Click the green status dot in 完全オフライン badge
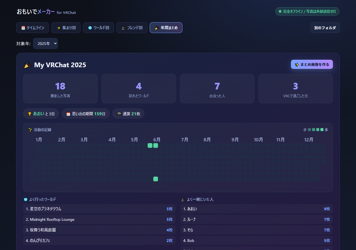The height and width of the screenshot is (250, 356). [x=280, y=11]
